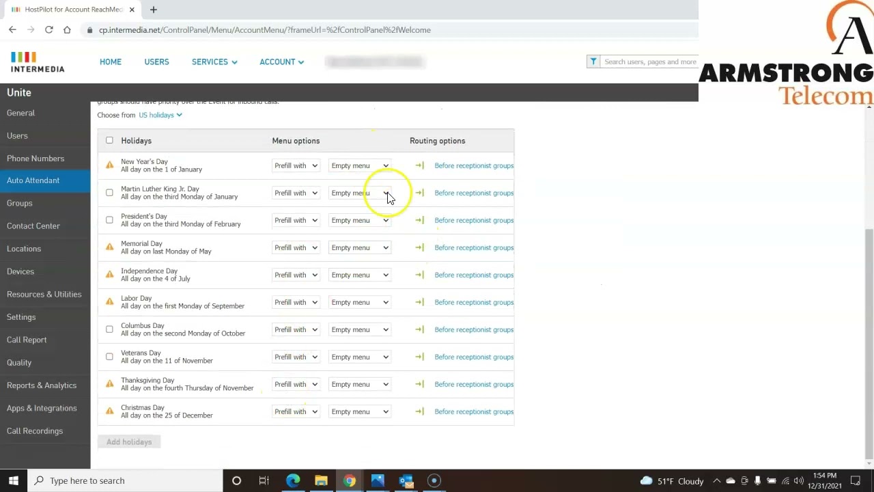Screen dimensions: 874x492
Task: Click the Thanksgiving Day warning triangle icon
Action: (x=109, y=384)
